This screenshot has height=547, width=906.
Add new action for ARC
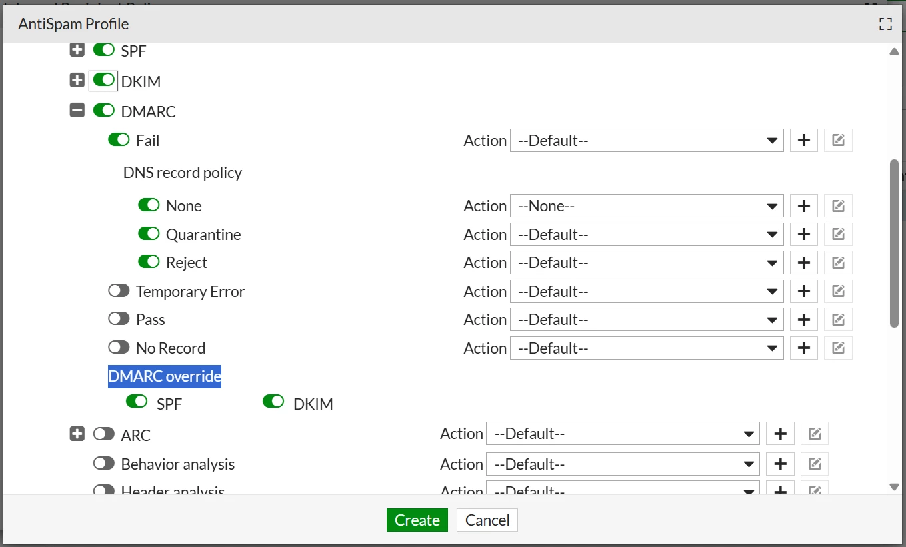pos(780,434)
